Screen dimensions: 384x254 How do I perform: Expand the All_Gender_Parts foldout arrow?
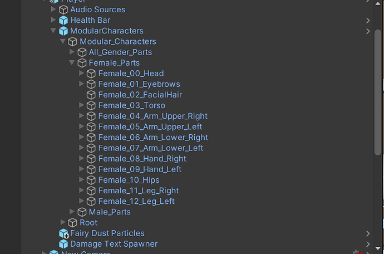(72, 52)
